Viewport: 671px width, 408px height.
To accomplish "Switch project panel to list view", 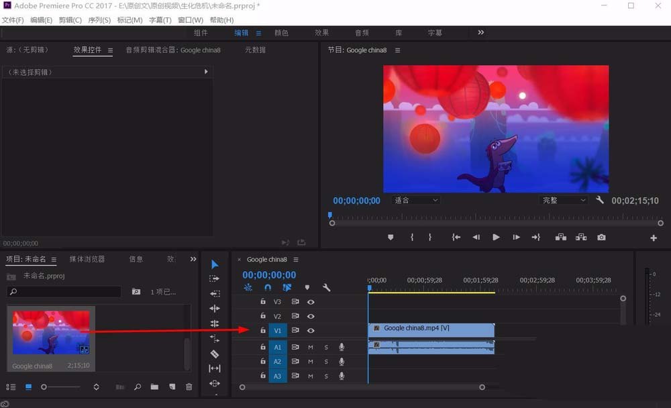I will click(x=11, y=387).
